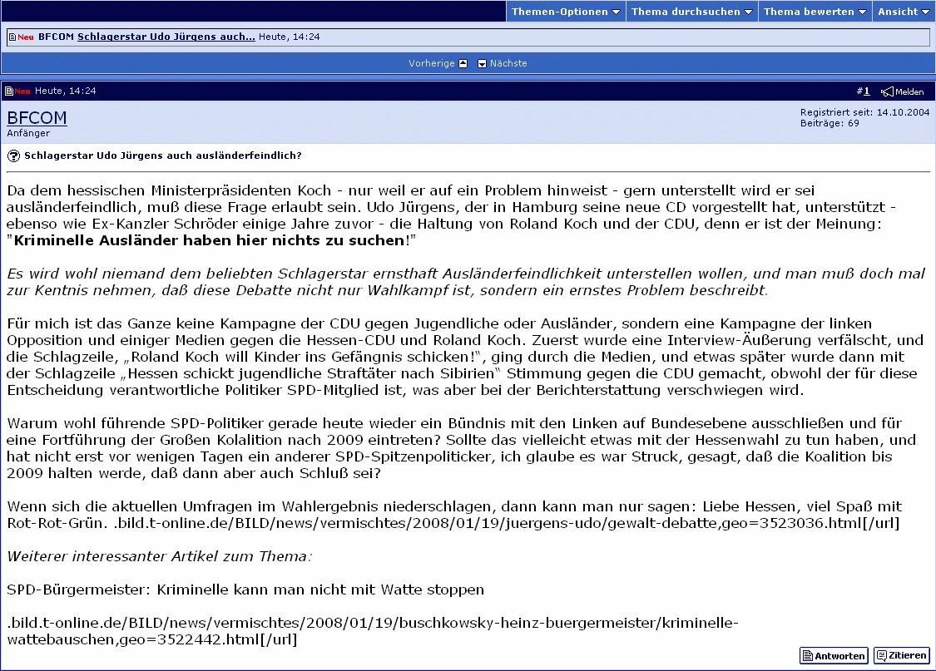936x671 pixels.
Task: Click Melden to report the post
Action: click(x=909, y=92)
